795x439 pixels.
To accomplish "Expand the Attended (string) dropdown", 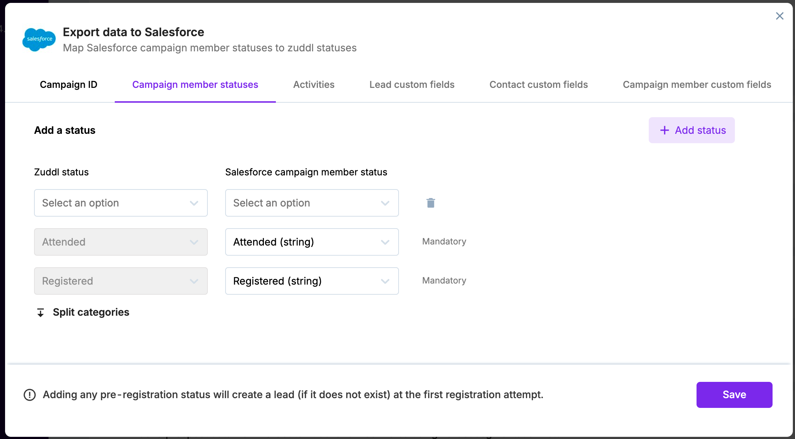I will click(312, 242).
